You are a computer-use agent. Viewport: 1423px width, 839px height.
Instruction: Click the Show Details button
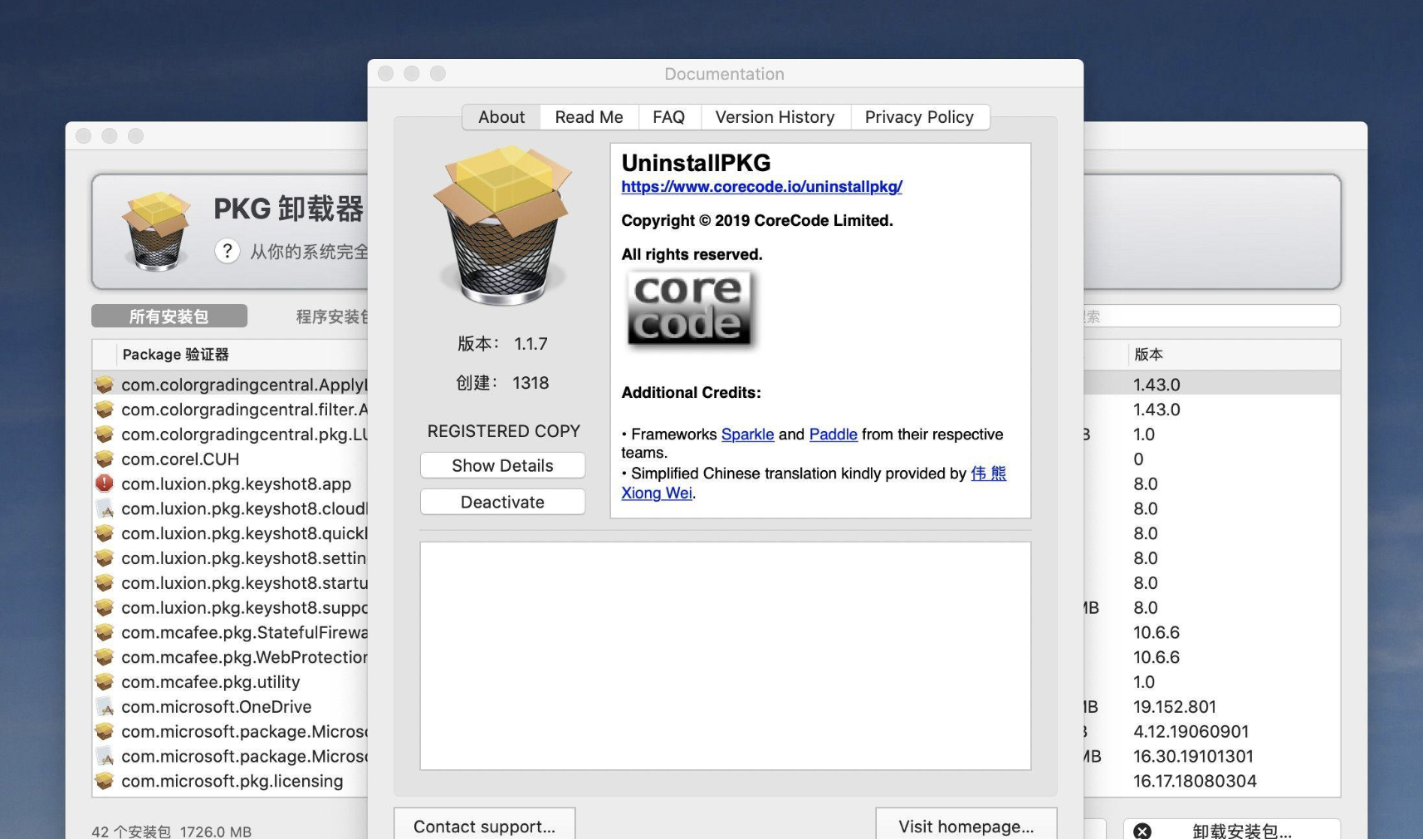point(502,465)
